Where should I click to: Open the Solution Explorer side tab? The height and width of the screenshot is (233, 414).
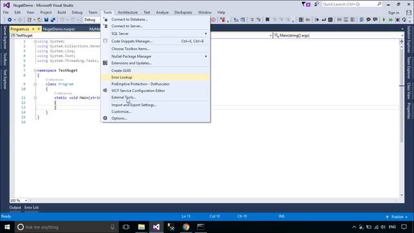pos(409,39)
